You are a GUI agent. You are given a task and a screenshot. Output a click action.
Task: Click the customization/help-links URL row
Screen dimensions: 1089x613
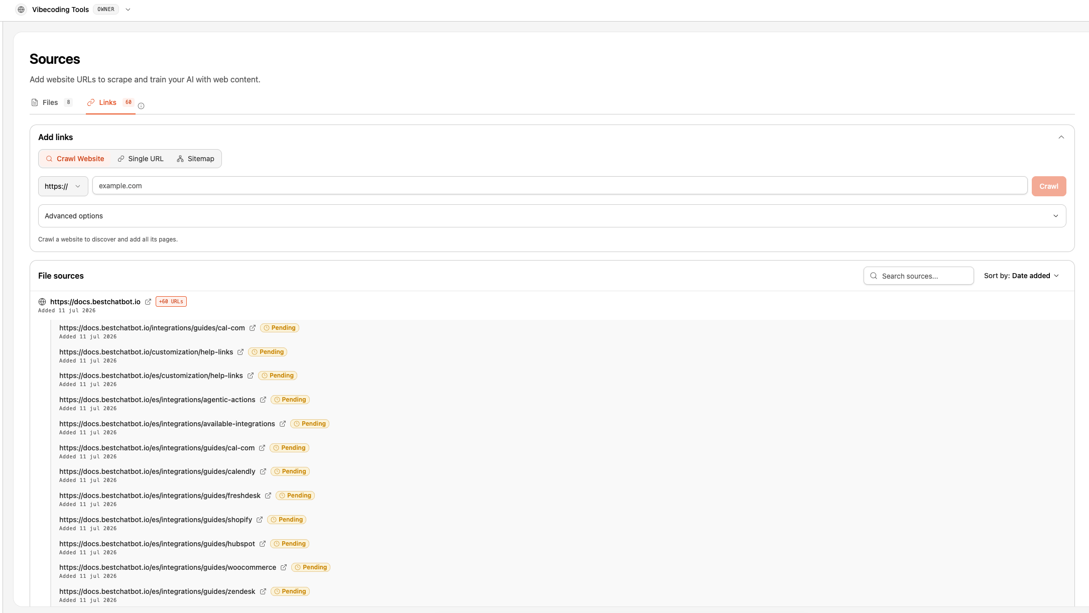(146, 352)
